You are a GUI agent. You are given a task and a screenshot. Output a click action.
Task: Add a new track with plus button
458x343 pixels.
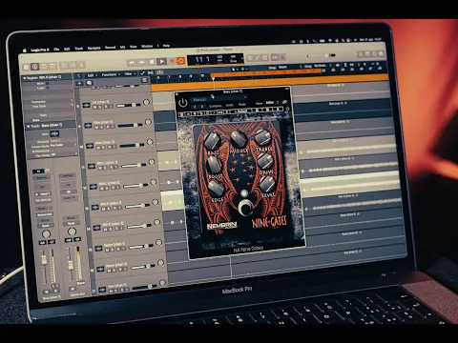pyautogui.click(x=79, y=83)
